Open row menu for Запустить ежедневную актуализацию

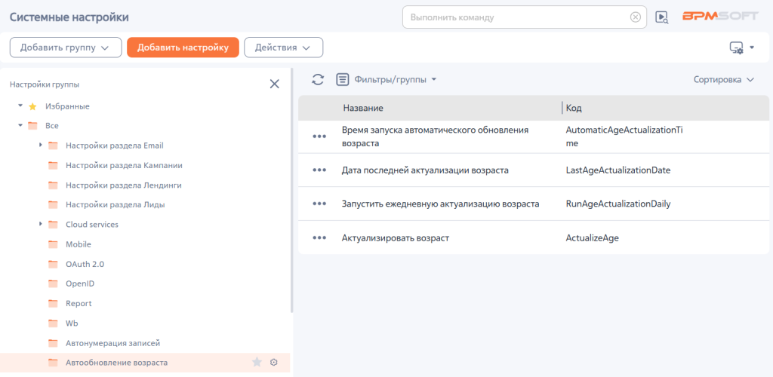pos(319,204)
